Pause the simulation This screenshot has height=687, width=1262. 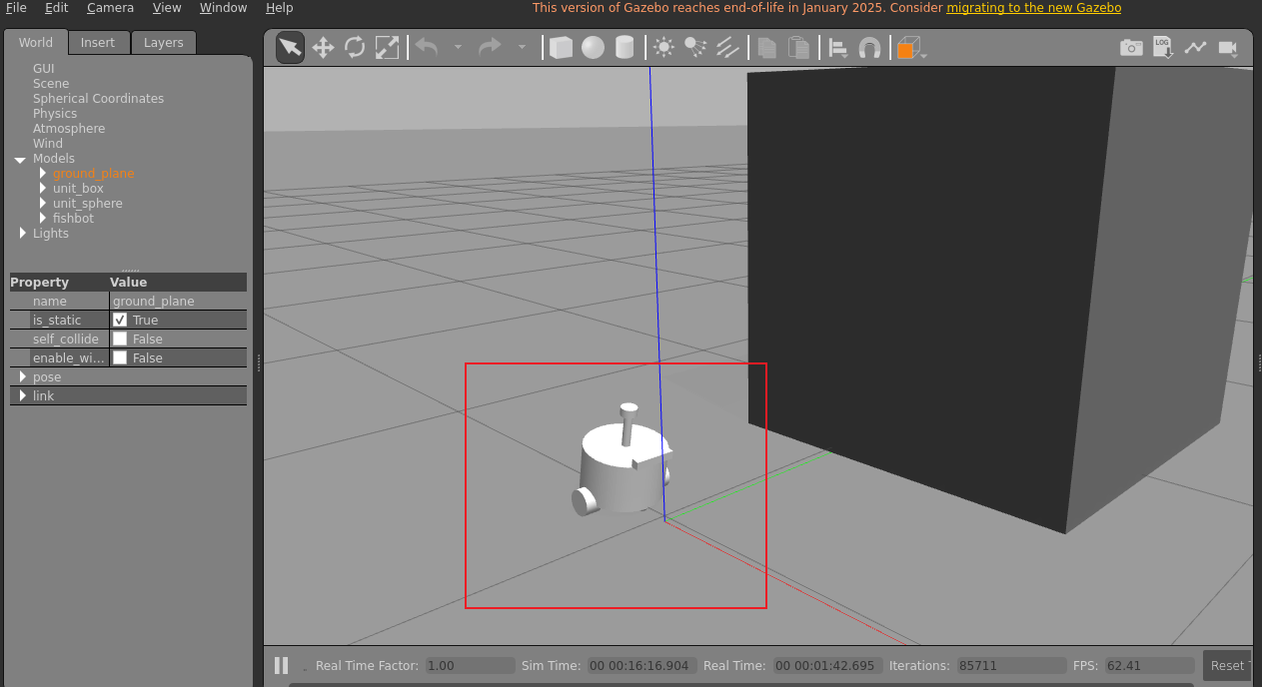pos(282,665)
